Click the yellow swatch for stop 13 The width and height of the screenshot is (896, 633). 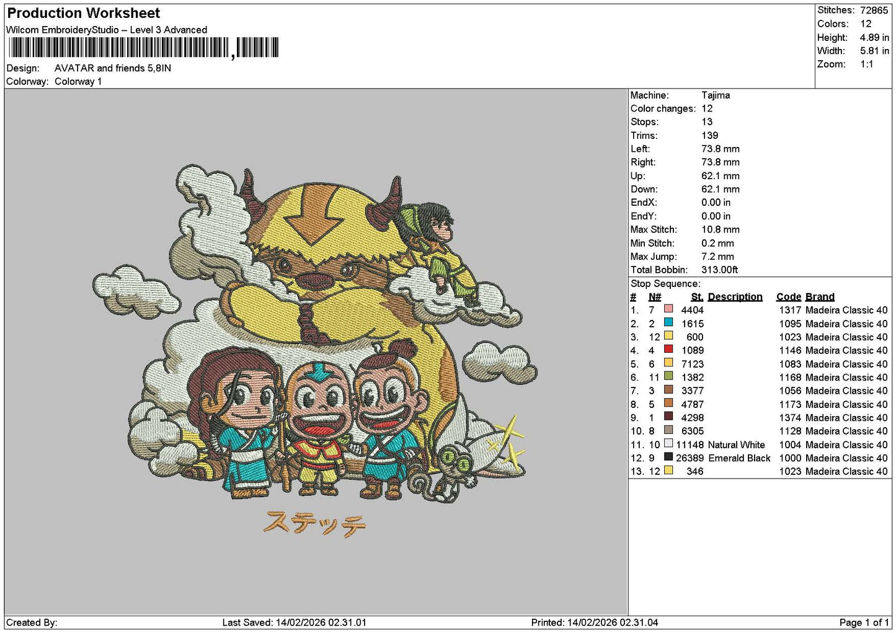click(x=668, y=470)
